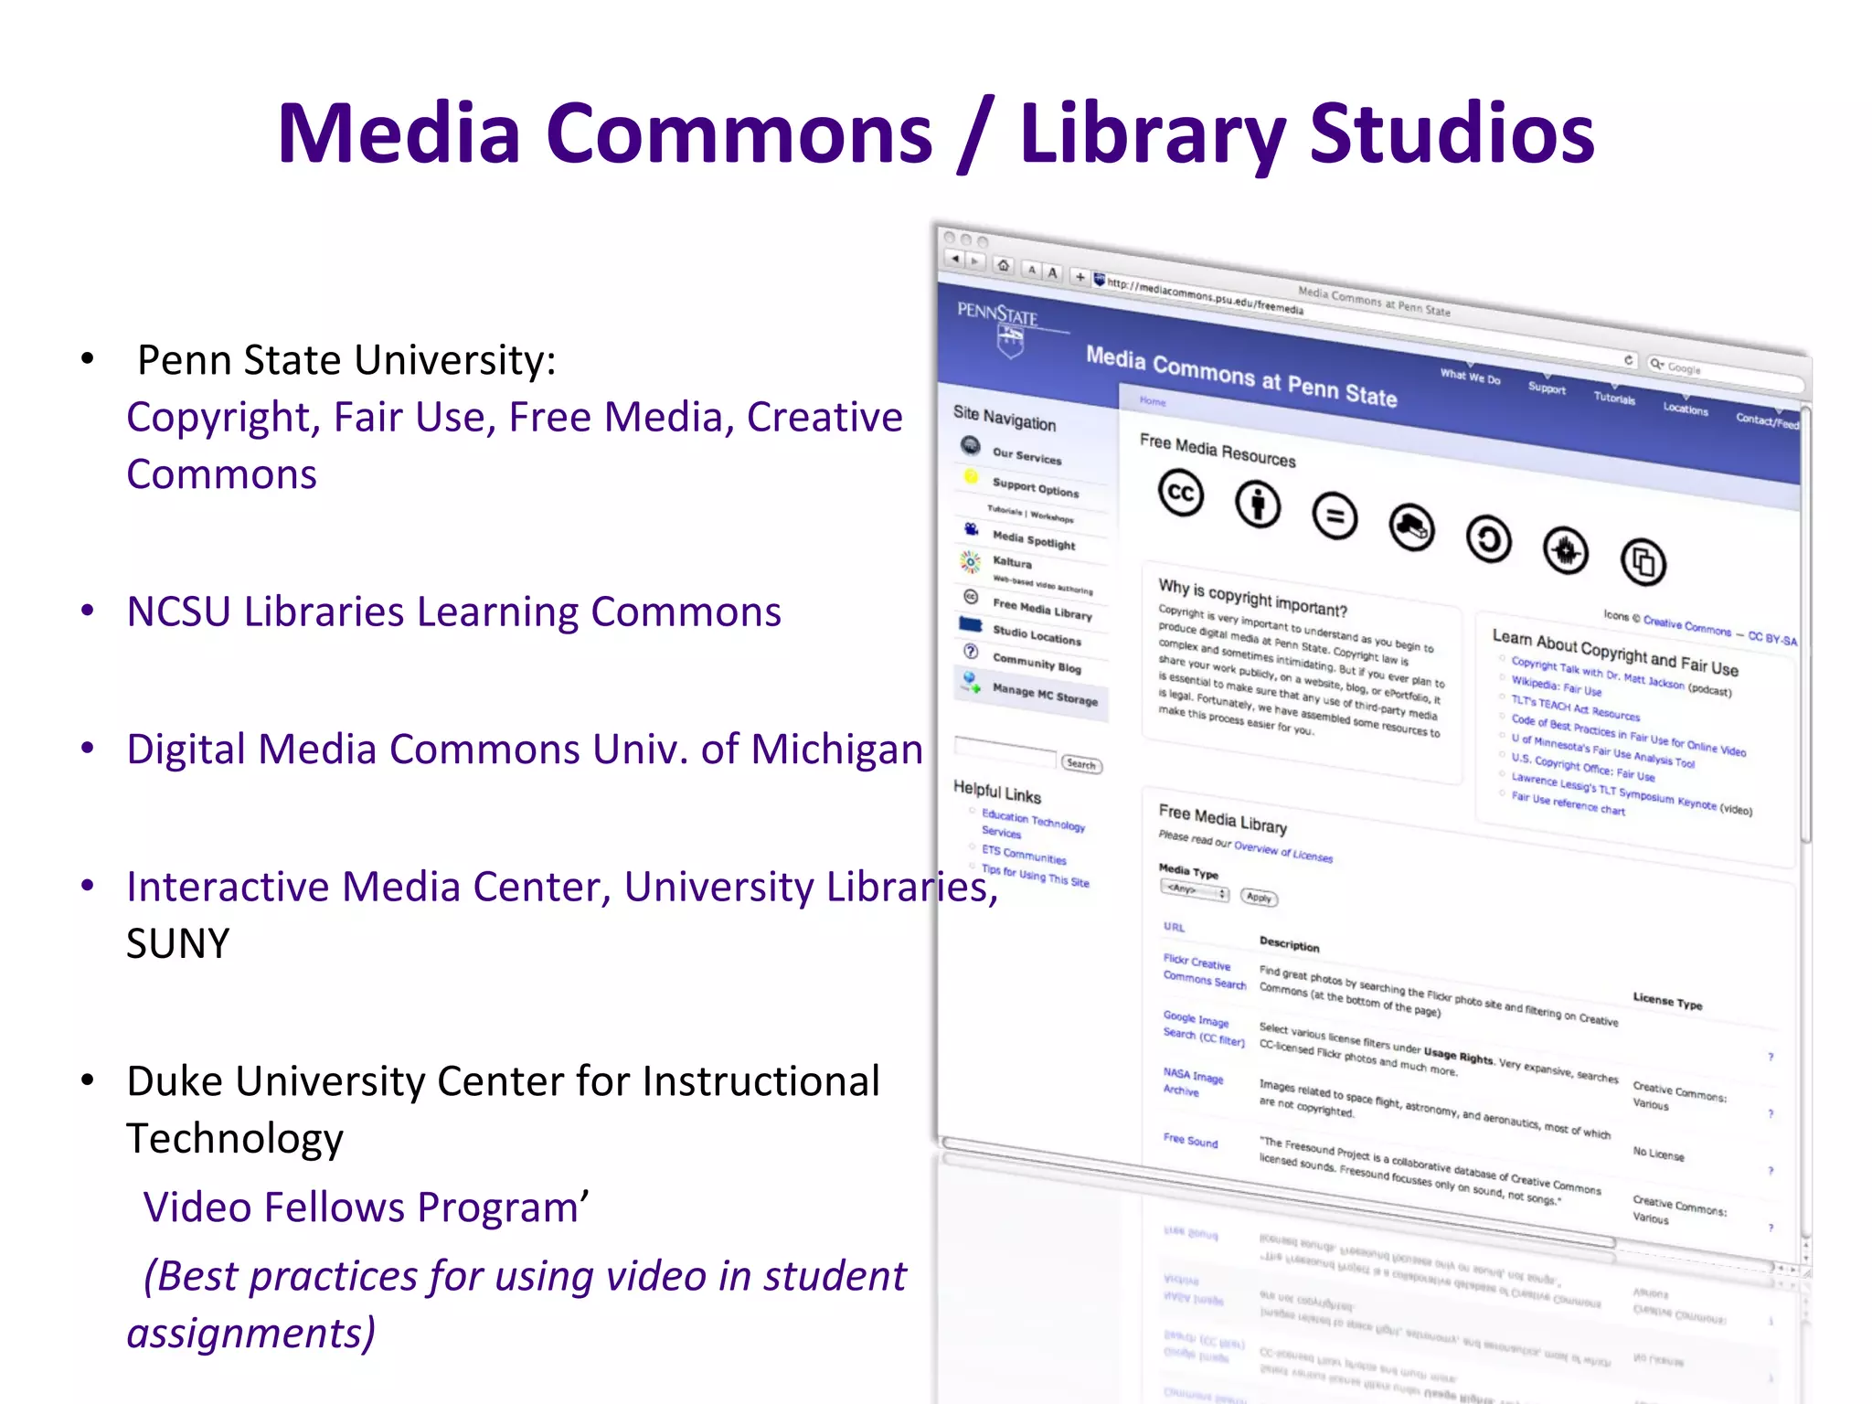Open TLT's TEACH Act Resources link
The width and height of the screenshot is (1872, 1404).
[1575, 707]
